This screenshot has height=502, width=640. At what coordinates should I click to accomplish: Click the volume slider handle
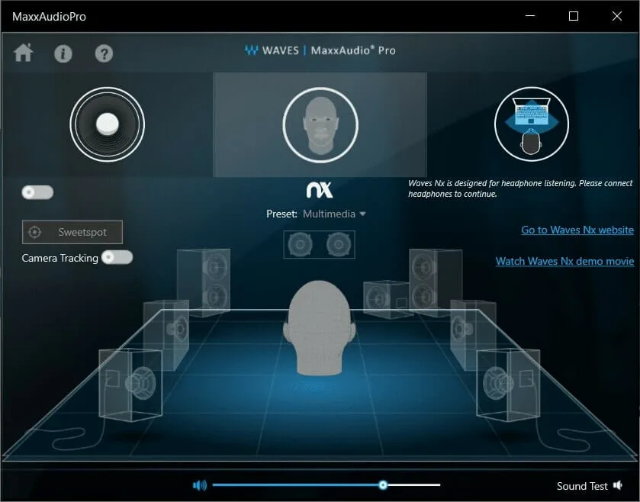(383, 485)
